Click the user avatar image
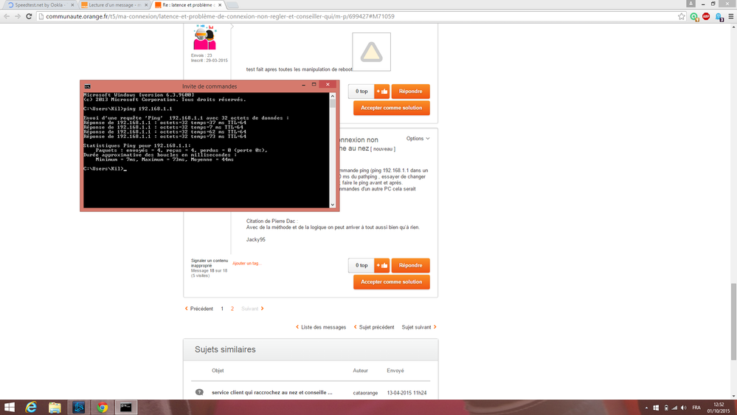The height and width of the screenshot is (415, 737). [204, 38]
